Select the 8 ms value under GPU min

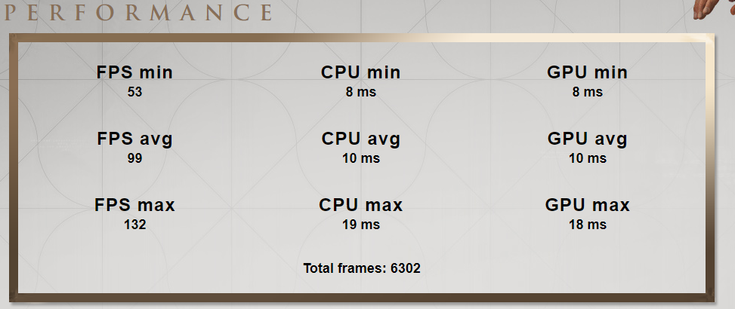[x=587, y=92]
